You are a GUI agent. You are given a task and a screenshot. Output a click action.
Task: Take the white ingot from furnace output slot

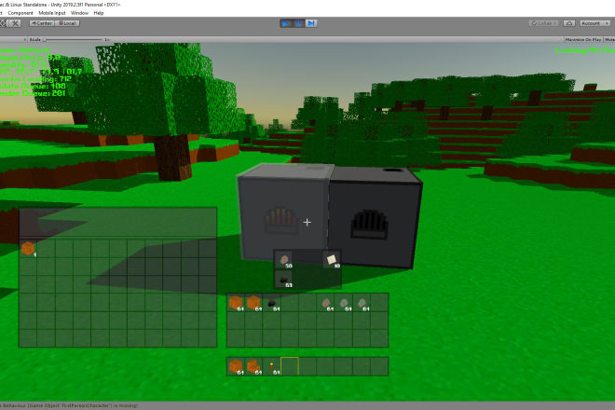(332, 260)
